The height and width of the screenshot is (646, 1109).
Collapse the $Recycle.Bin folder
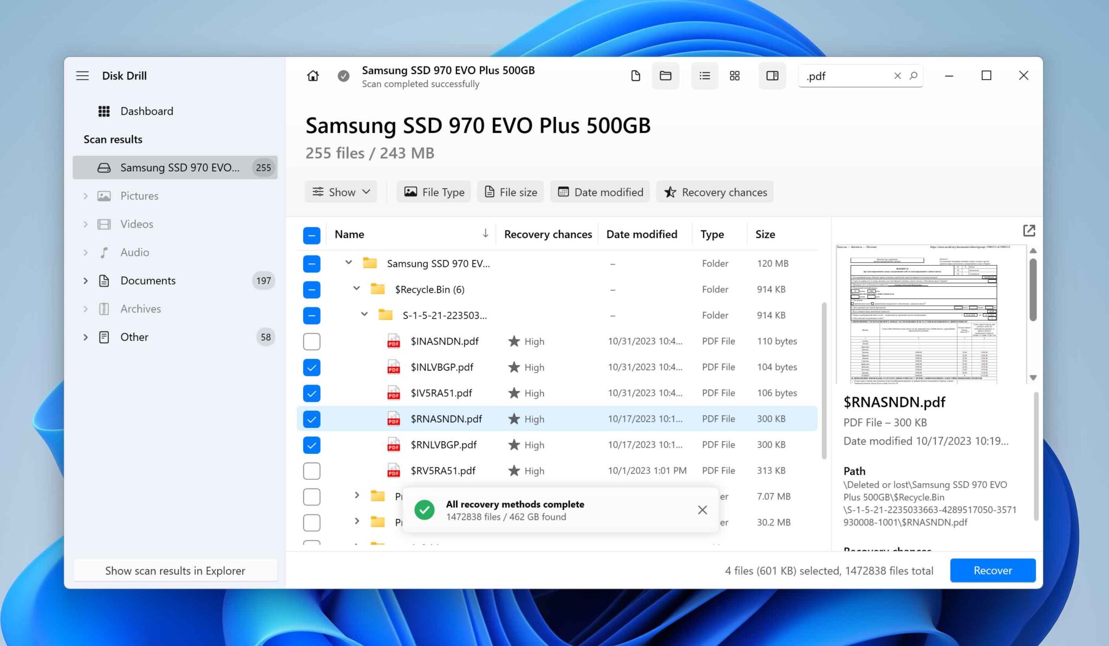[356, 289]
